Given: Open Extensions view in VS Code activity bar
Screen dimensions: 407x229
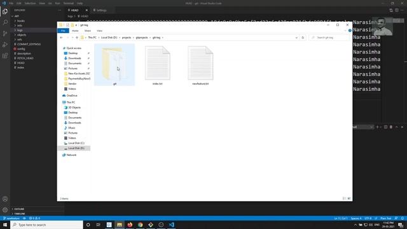Looking at the screenshot, I should click(x=5, y=56).
